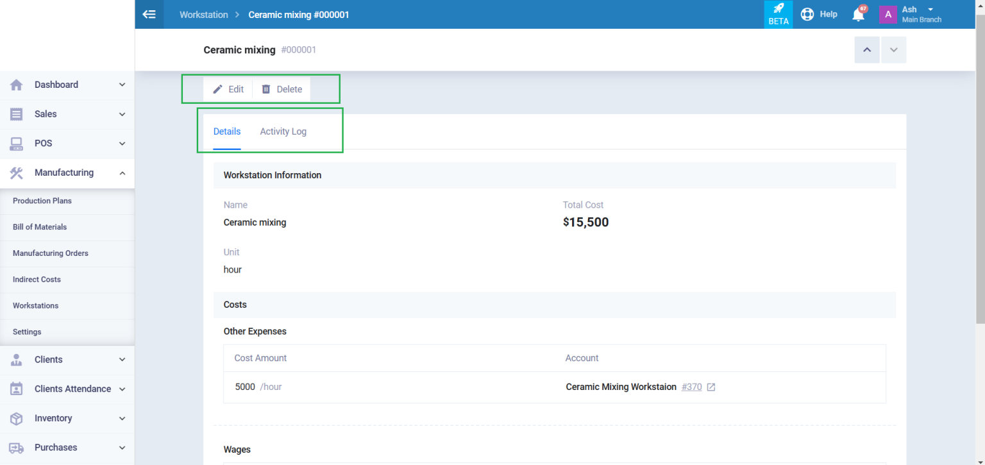Click the Clients person icon
This screenshot has width=985, height=465.
pos(17,360)
